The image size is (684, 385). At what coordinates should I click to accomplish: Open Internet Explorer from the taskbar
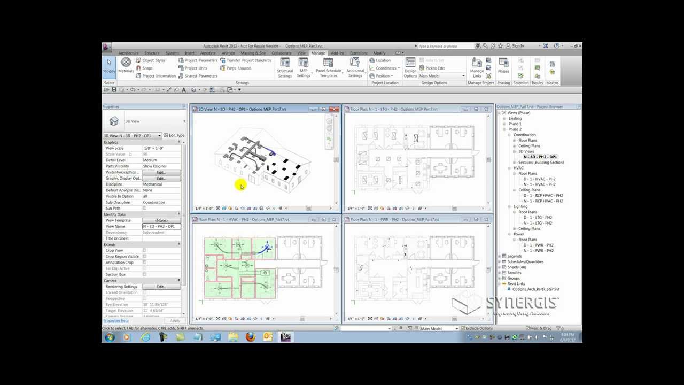coord(145,337)
